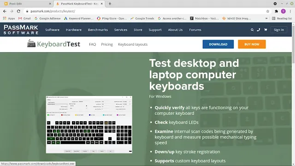Open the Keyboard layouts link
Screen dimensions: 295x166
tap(133, 44)
